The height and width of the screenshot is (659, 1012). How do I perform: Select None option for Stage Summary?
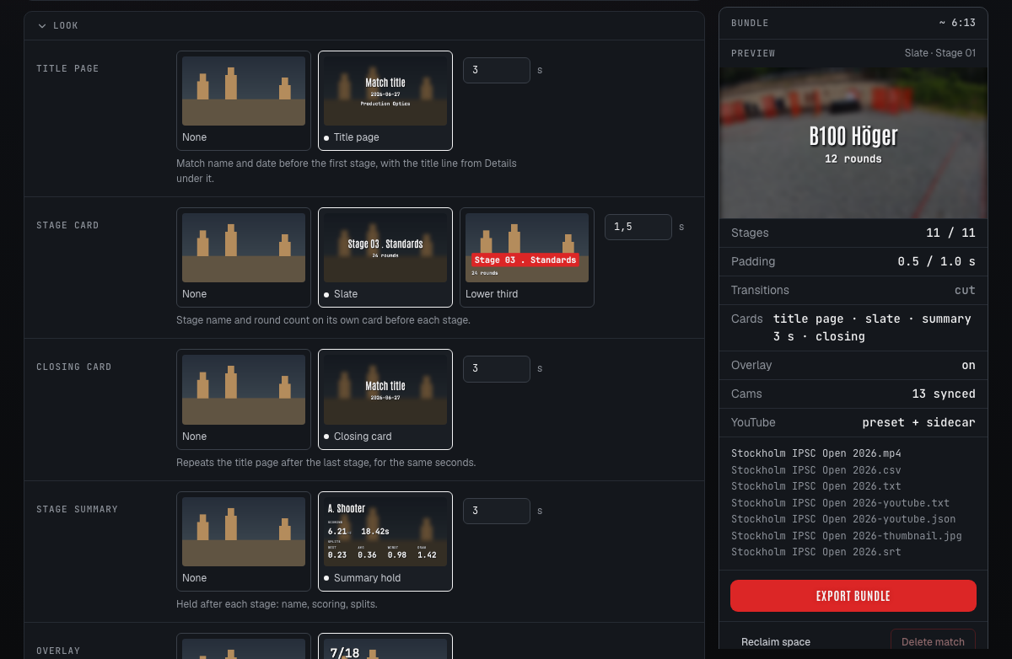pyautogui.click(x=244, y=541)
